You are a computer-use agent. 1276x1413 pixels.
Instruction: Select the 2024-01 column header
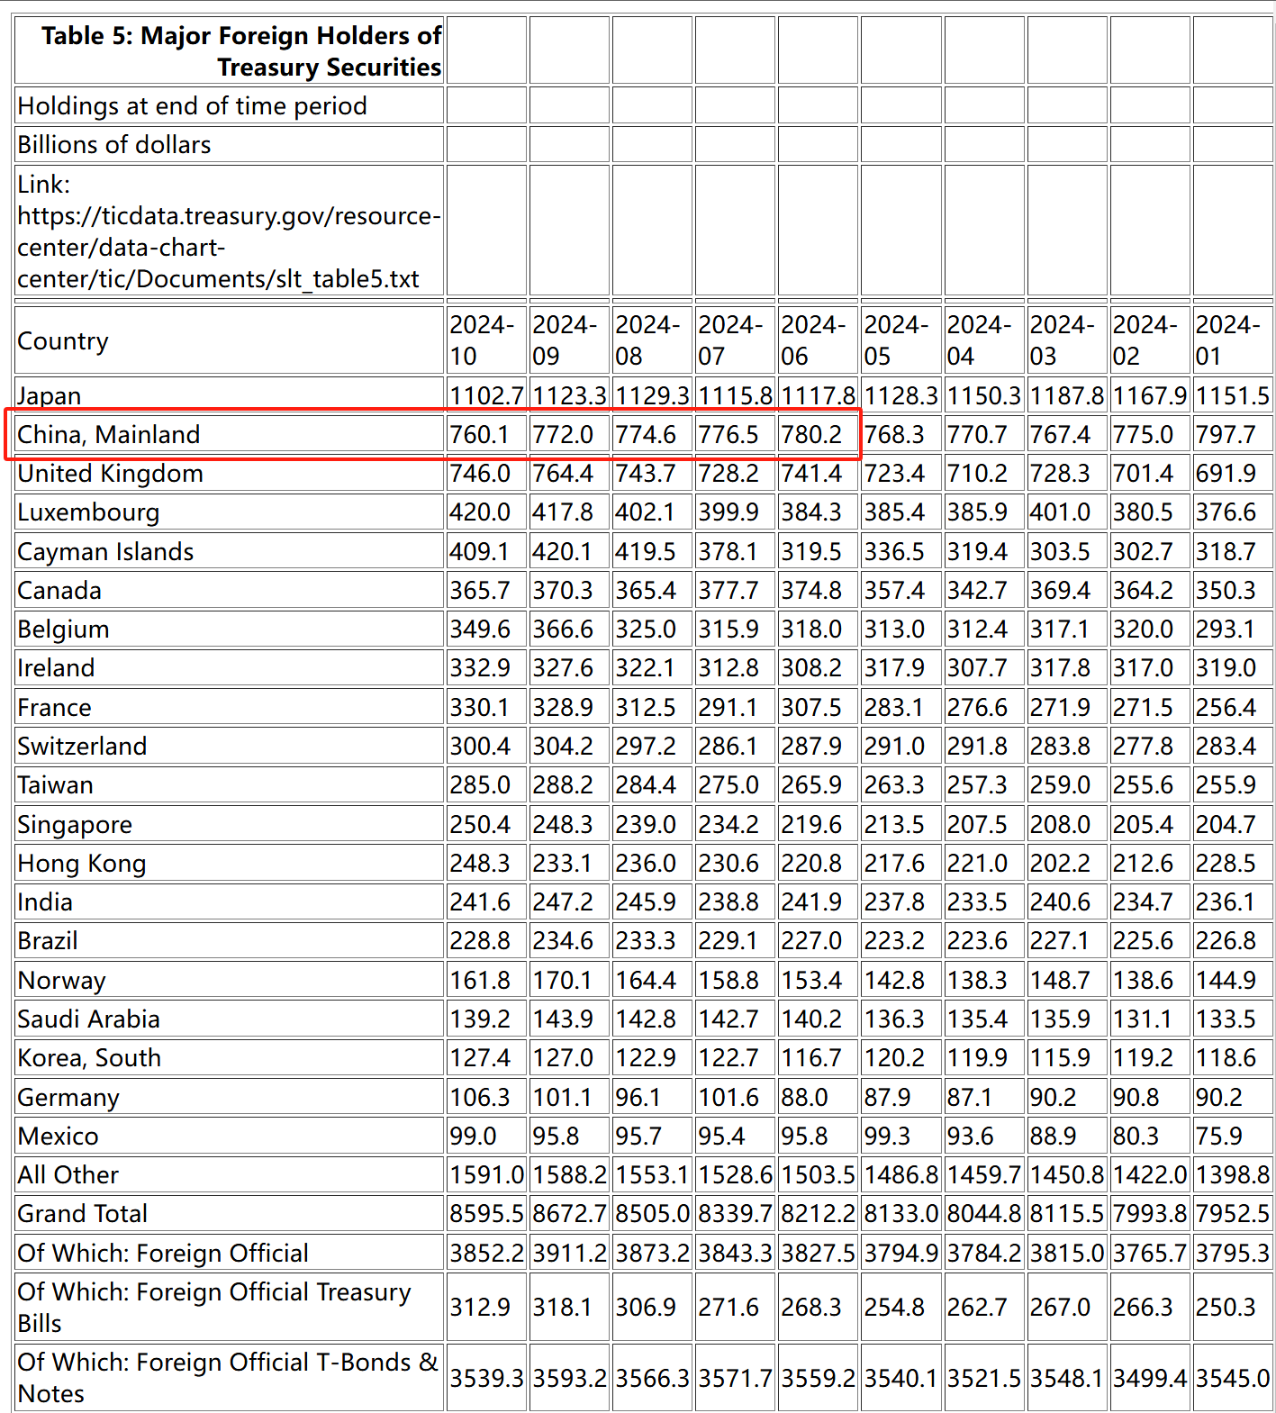(x=1233, y=340)
